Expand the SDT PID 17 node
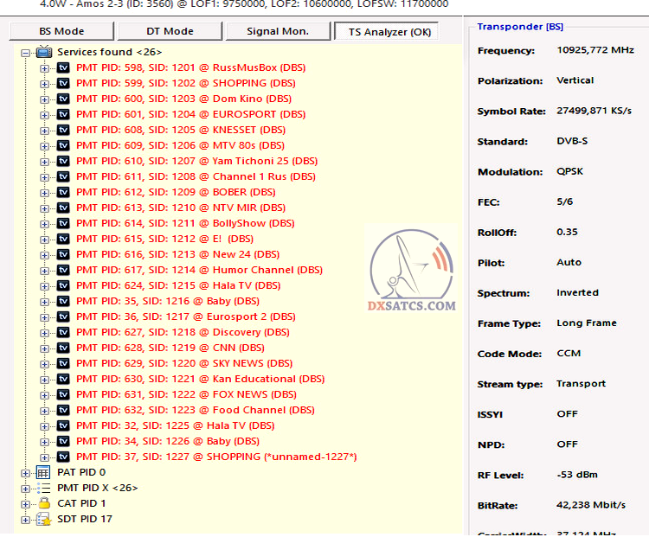The image size is (649, 537). [26, 520]
